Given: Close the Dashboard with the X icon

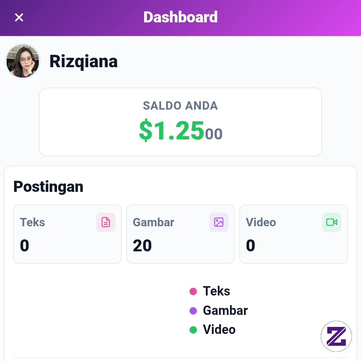Looking at the screenshot, I should click(x=19, y=17).
